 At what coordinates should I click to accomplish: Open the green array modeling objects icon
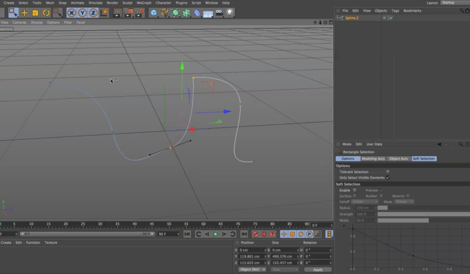[x=186, y=13]
